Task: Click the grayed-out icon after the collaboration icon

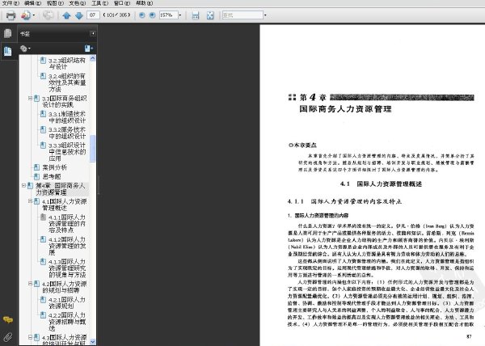Action: coord(48,15)
